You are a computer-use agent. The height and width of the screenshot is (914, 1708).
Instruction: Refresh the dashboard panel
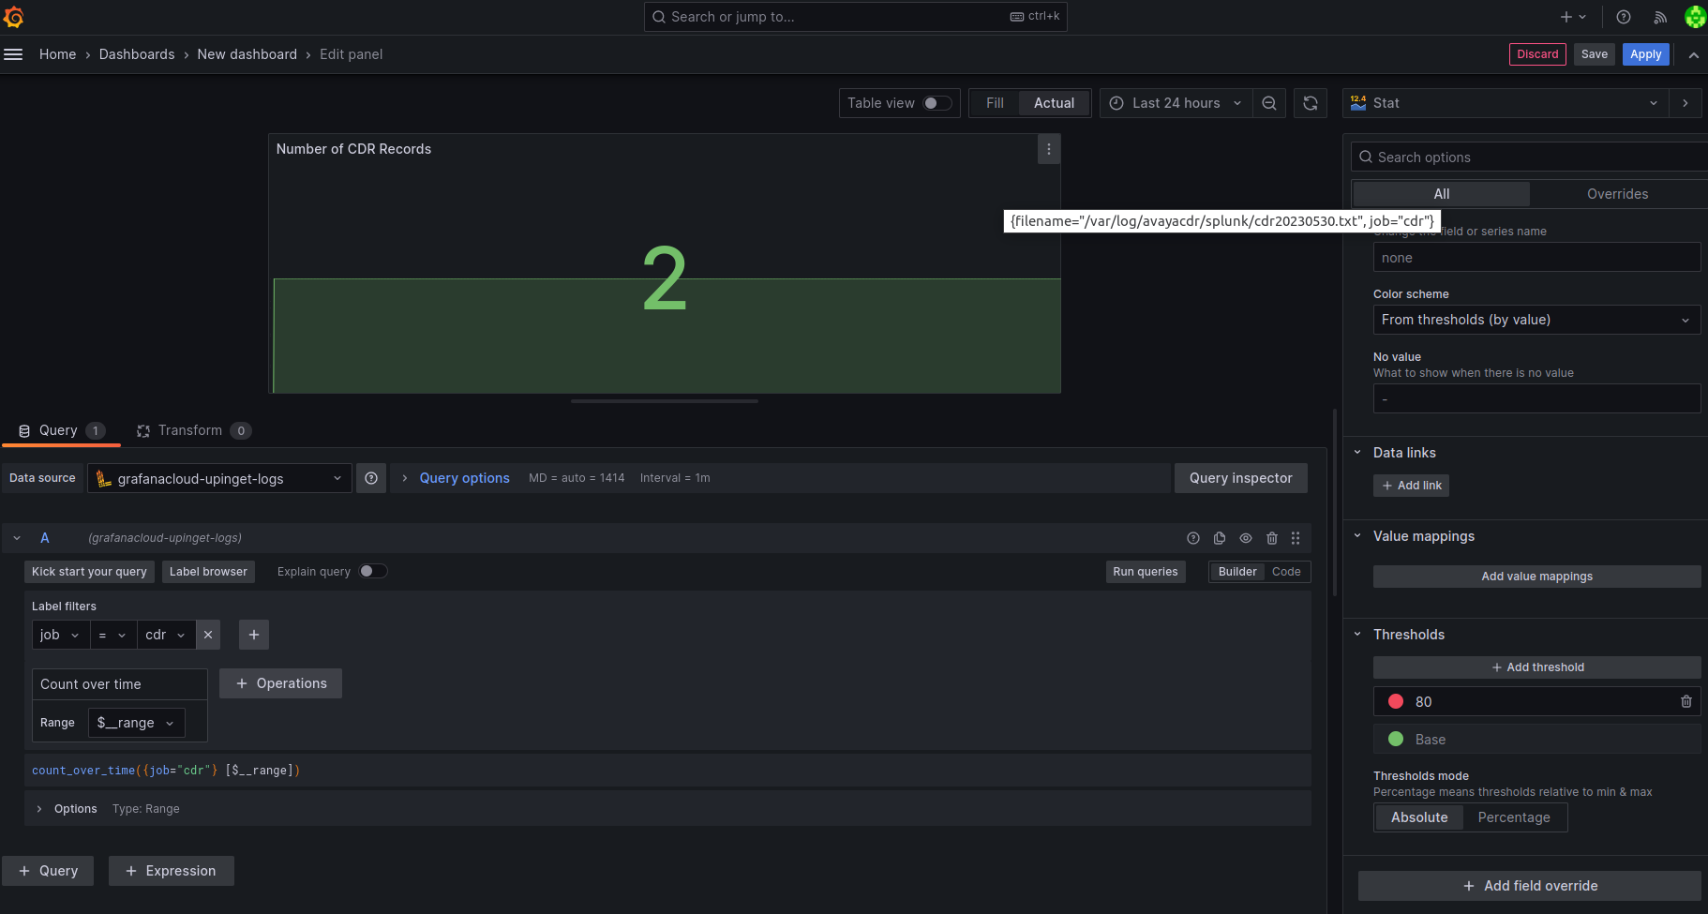pos(1311,103)
